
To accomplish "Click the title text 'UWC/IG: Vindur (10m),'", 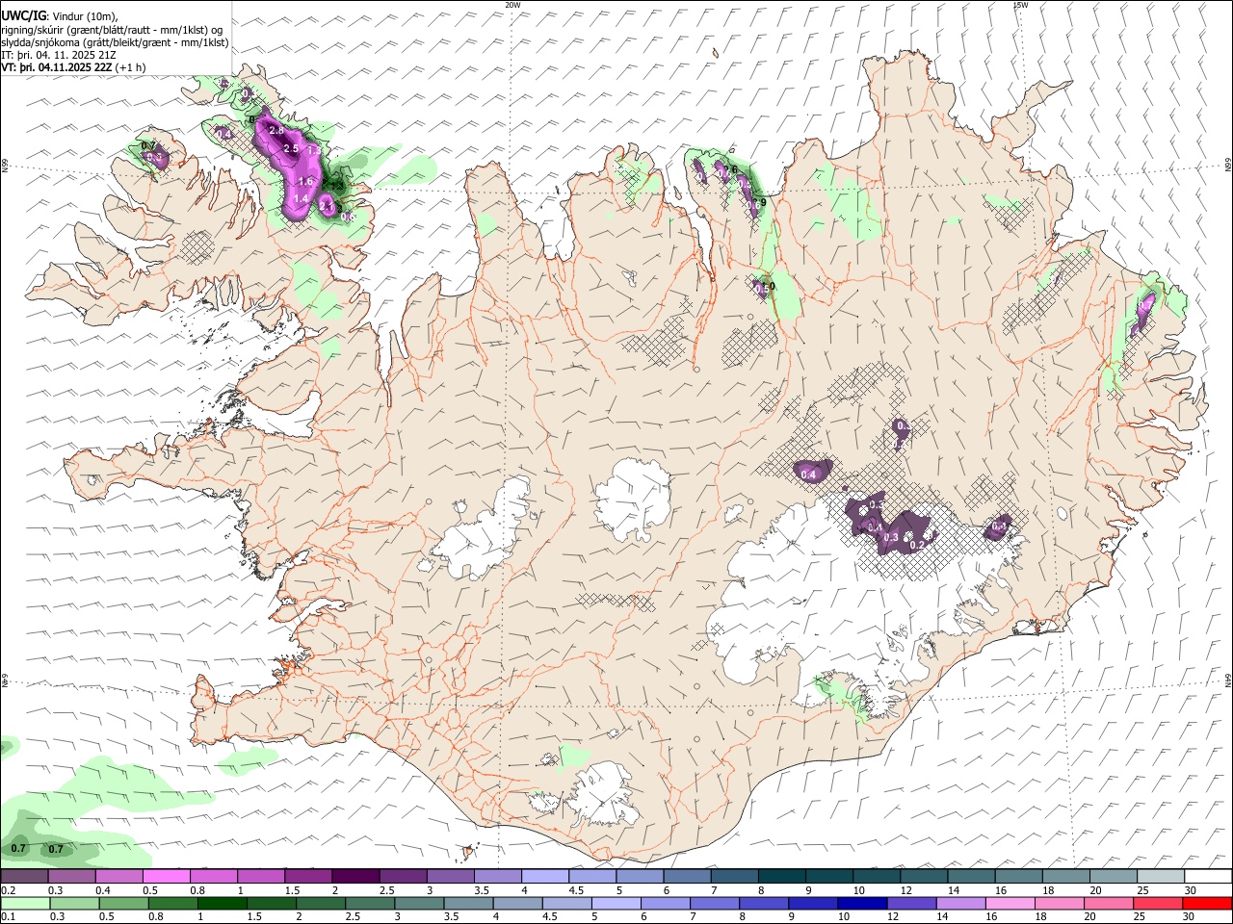I will click(x=60, y=16).
